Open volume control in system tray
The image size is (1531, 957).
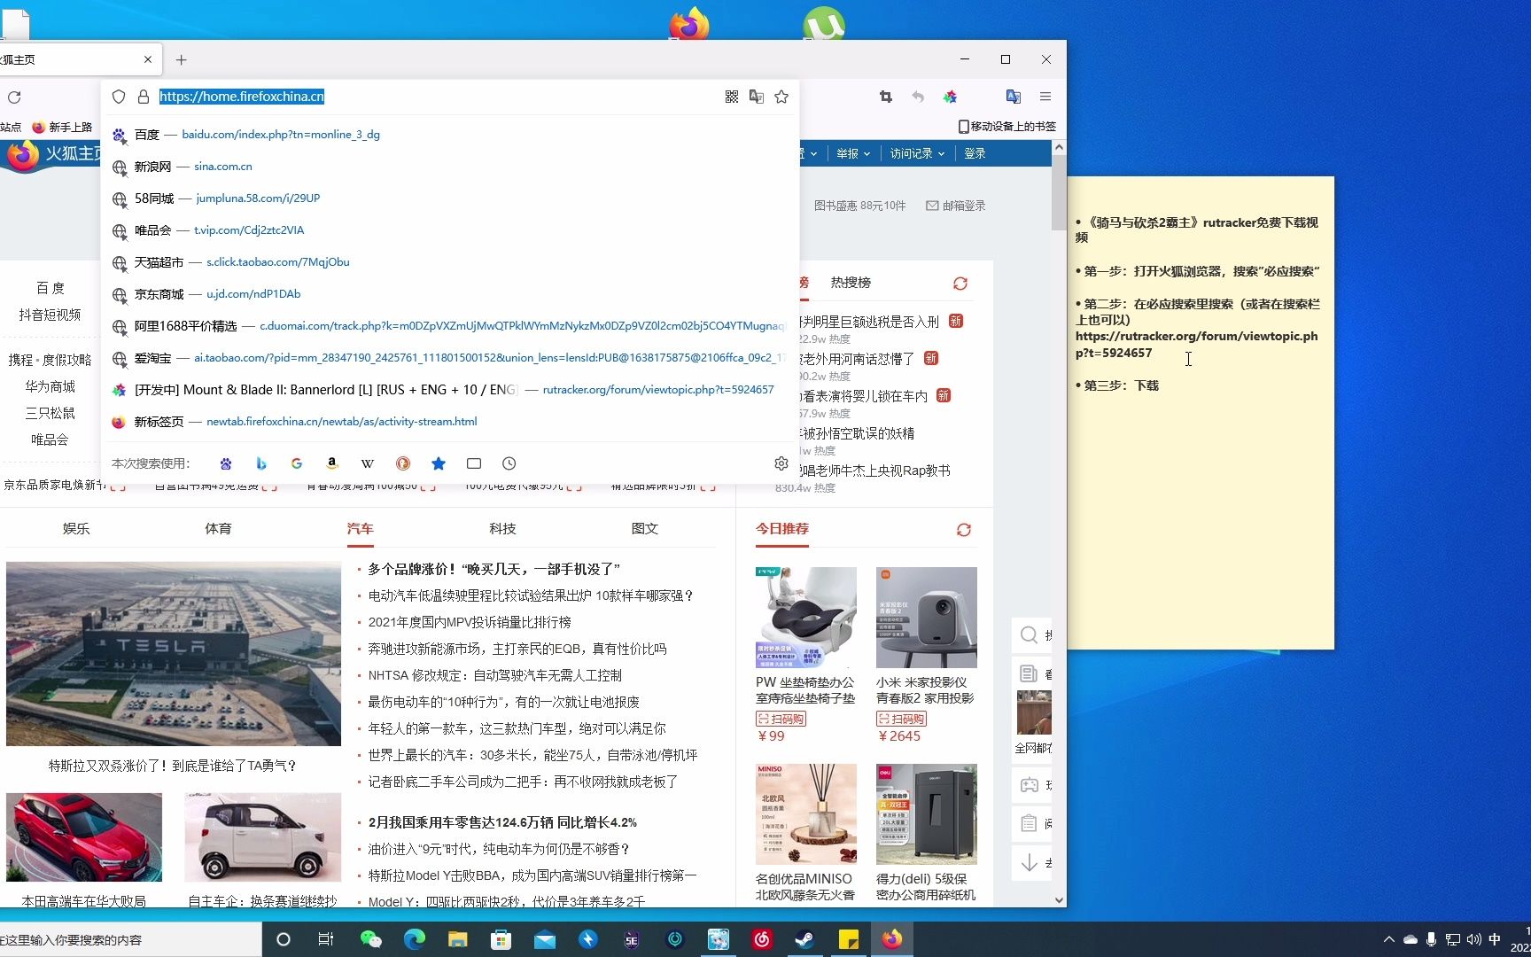tap(1474, 939)
